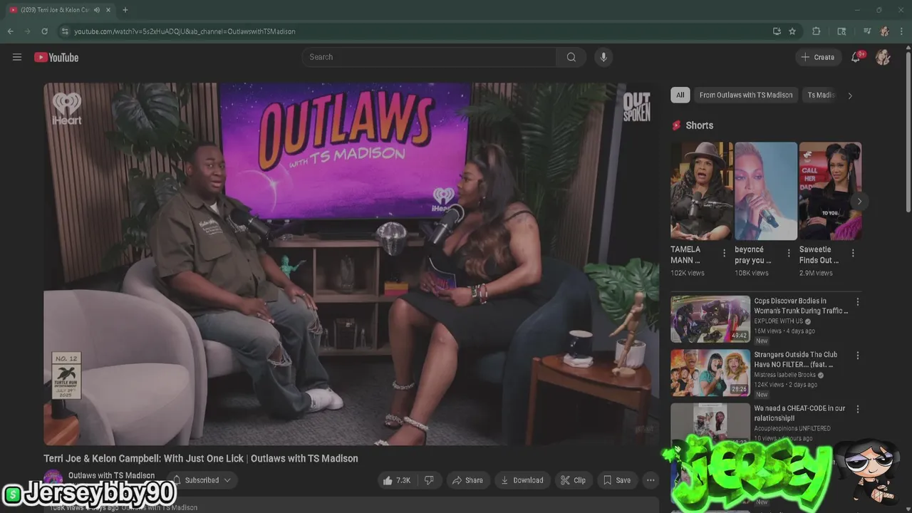
Task: Open Strangers Outside The Club thumbnail
Action: pos(710,373)
